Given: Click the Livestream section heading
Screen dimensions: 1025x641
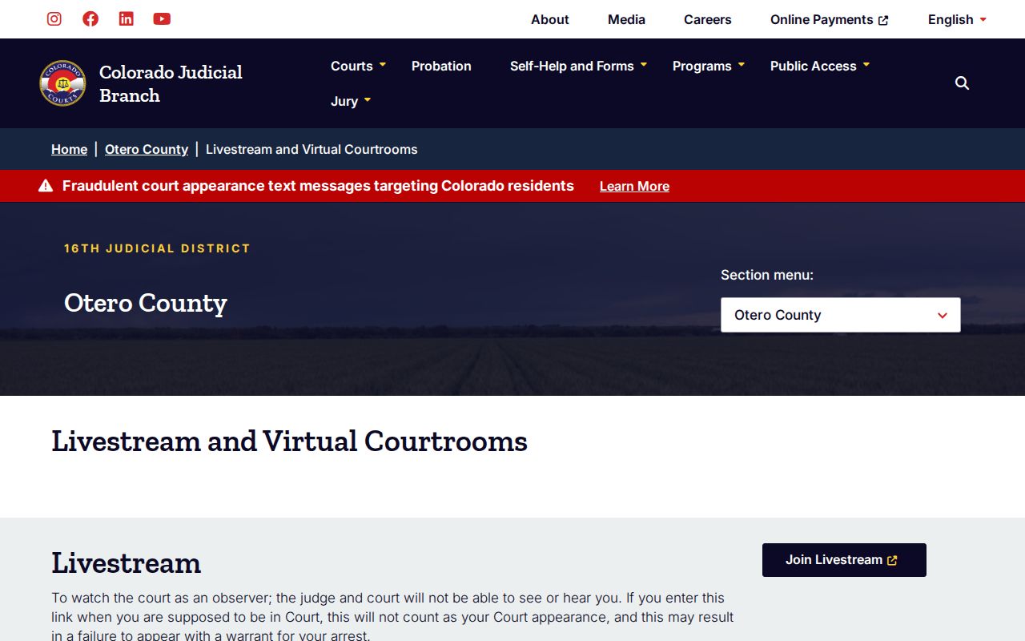Looking at the screenshot, I should pos(127,562).
